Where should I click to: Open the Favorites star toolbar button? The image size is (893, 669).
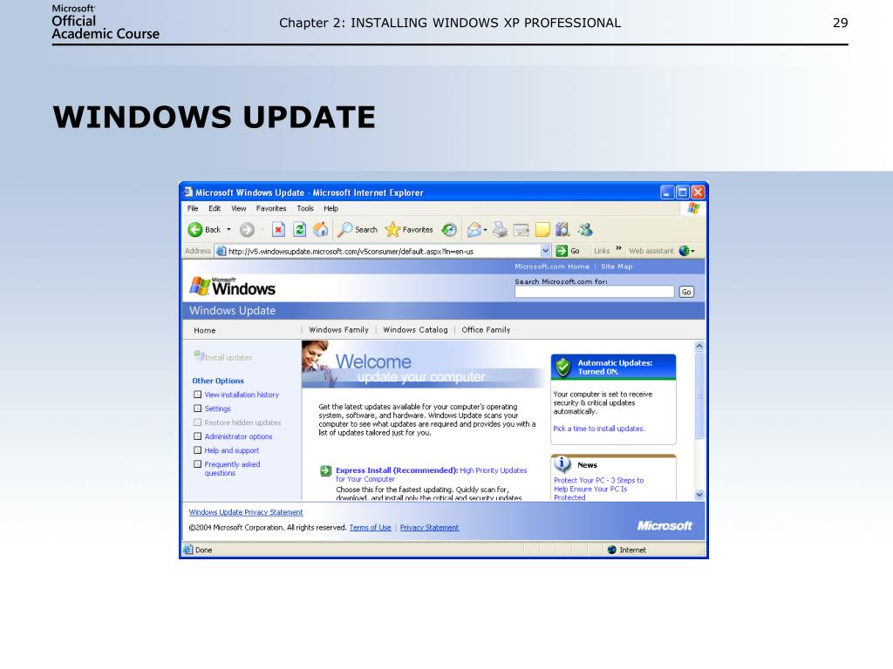pos(409,230)
